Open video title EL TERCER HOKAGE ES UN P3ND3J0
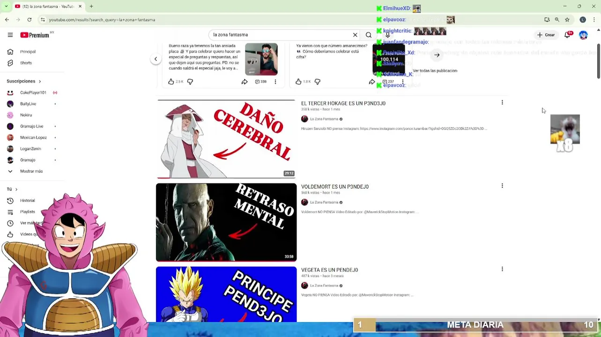601x337 pixels. tap(343, 103)
